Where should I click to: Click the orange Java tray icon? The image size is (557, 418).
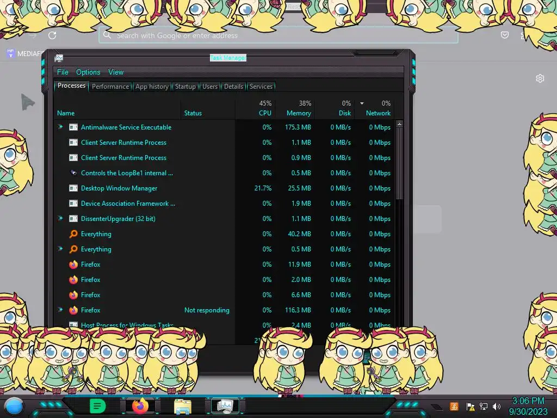454,406
